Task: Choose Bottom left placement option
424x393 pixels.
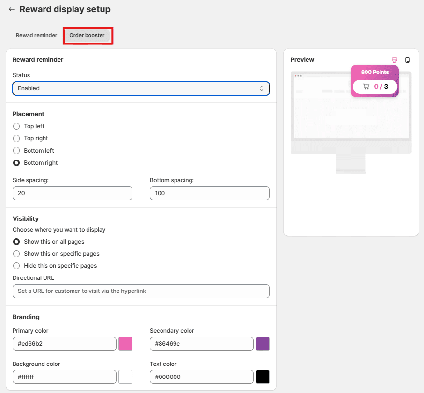Action: (x=16, y=151)
